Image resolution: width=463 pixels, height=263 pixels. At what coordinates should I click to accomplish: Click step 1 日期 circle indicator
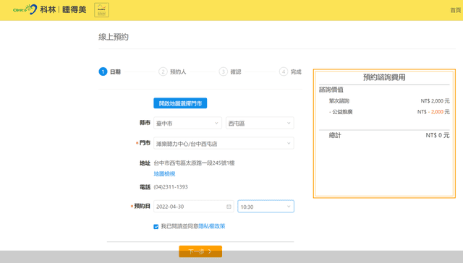[x=103, y=72]
